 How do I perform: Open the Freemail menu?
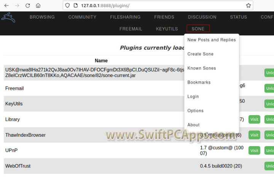pos(131,29)
